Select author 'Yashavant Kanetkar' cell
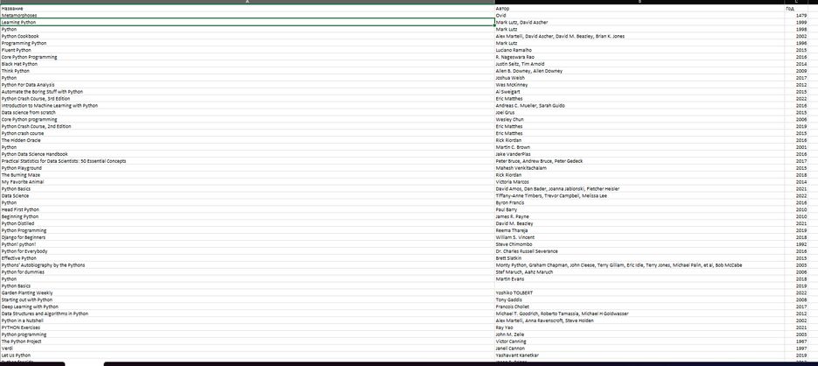 point(640,355)
